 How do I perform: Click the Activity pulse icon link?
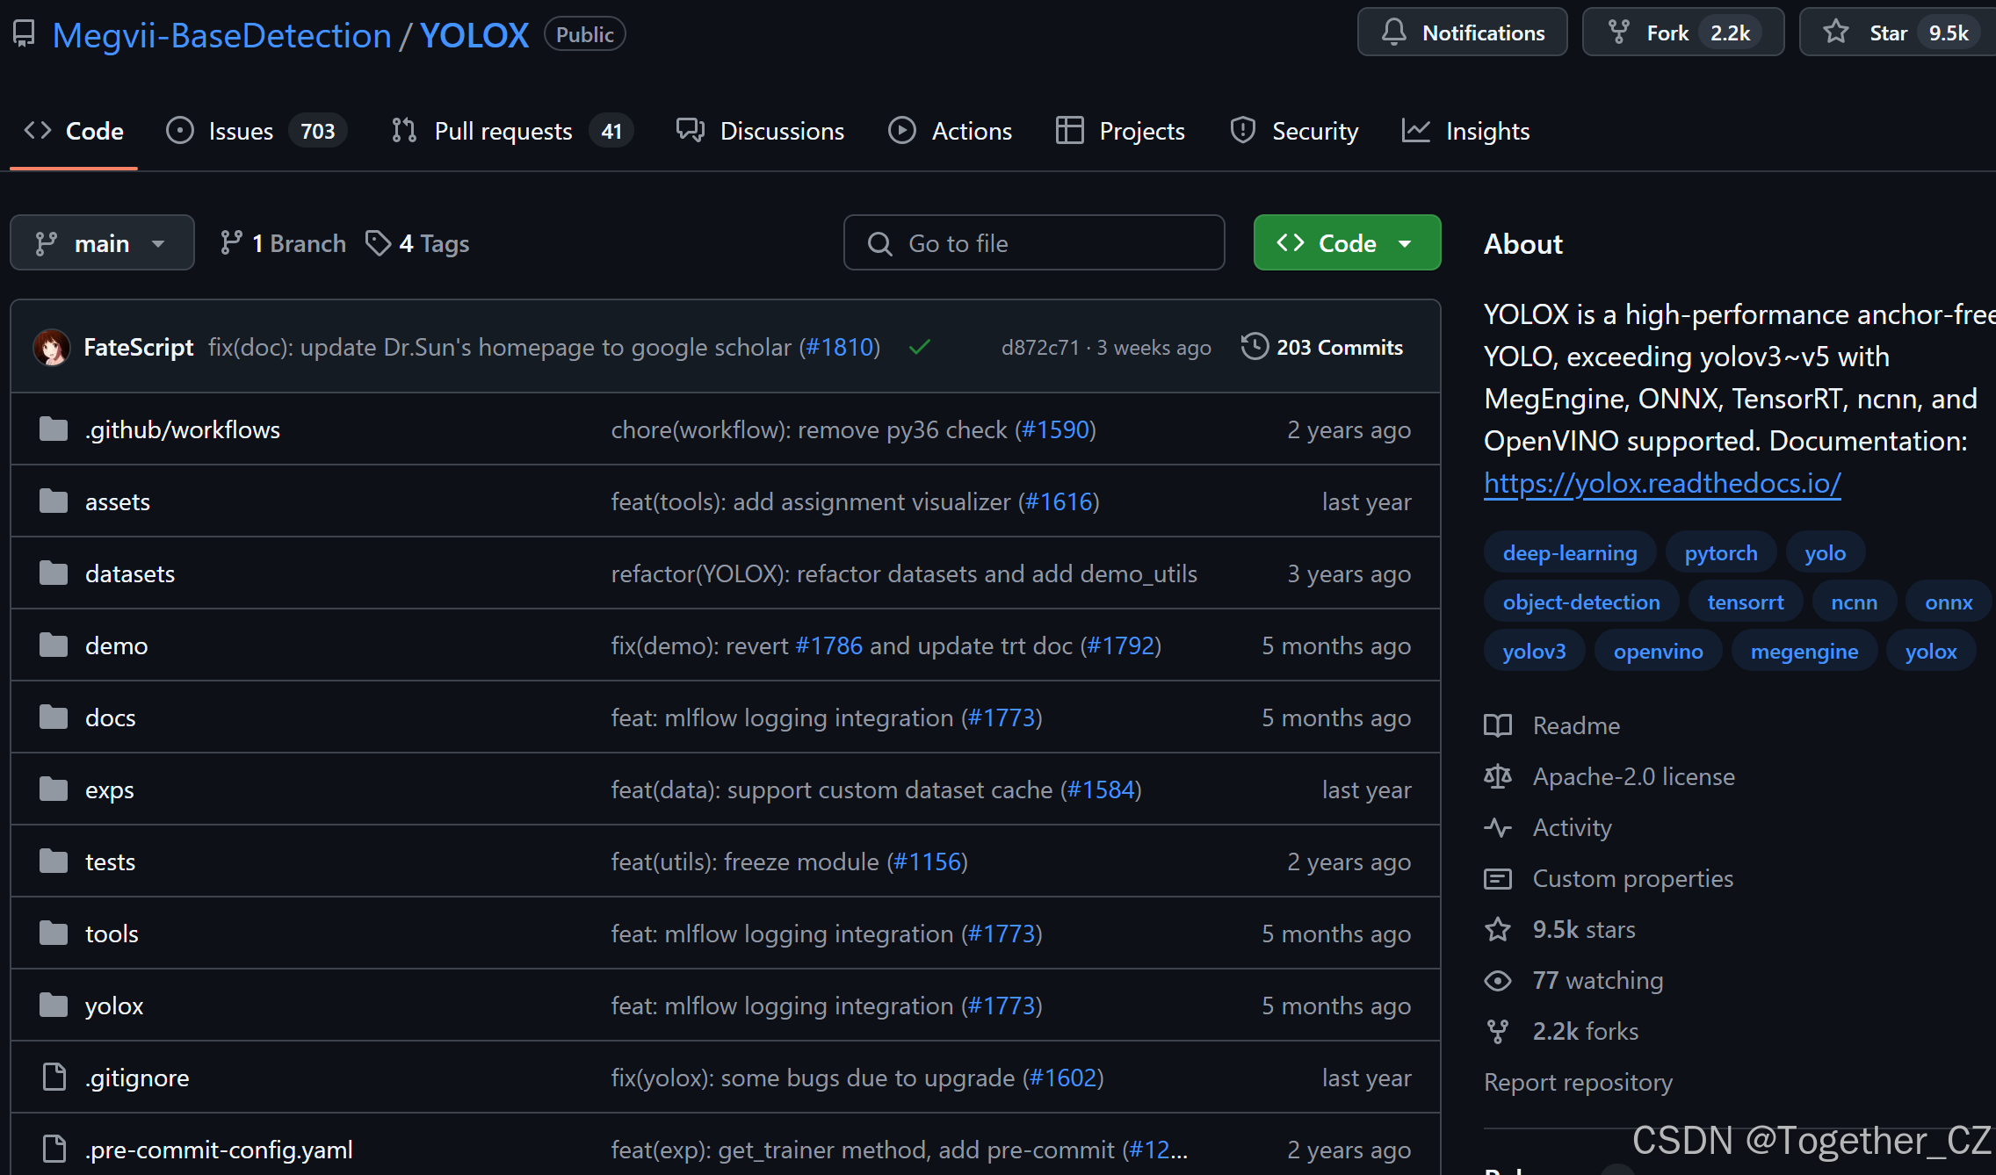pyautogui.click(x=1498, y=827)
